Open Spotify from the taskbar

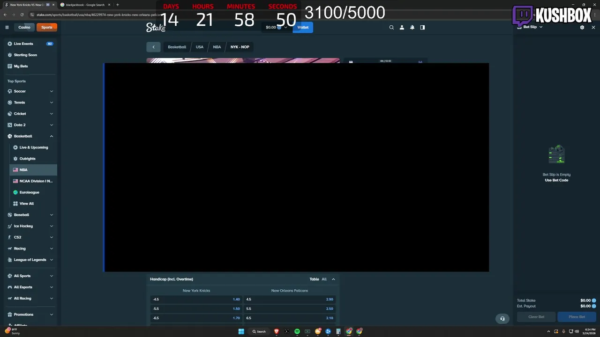(x=297, y=331)
